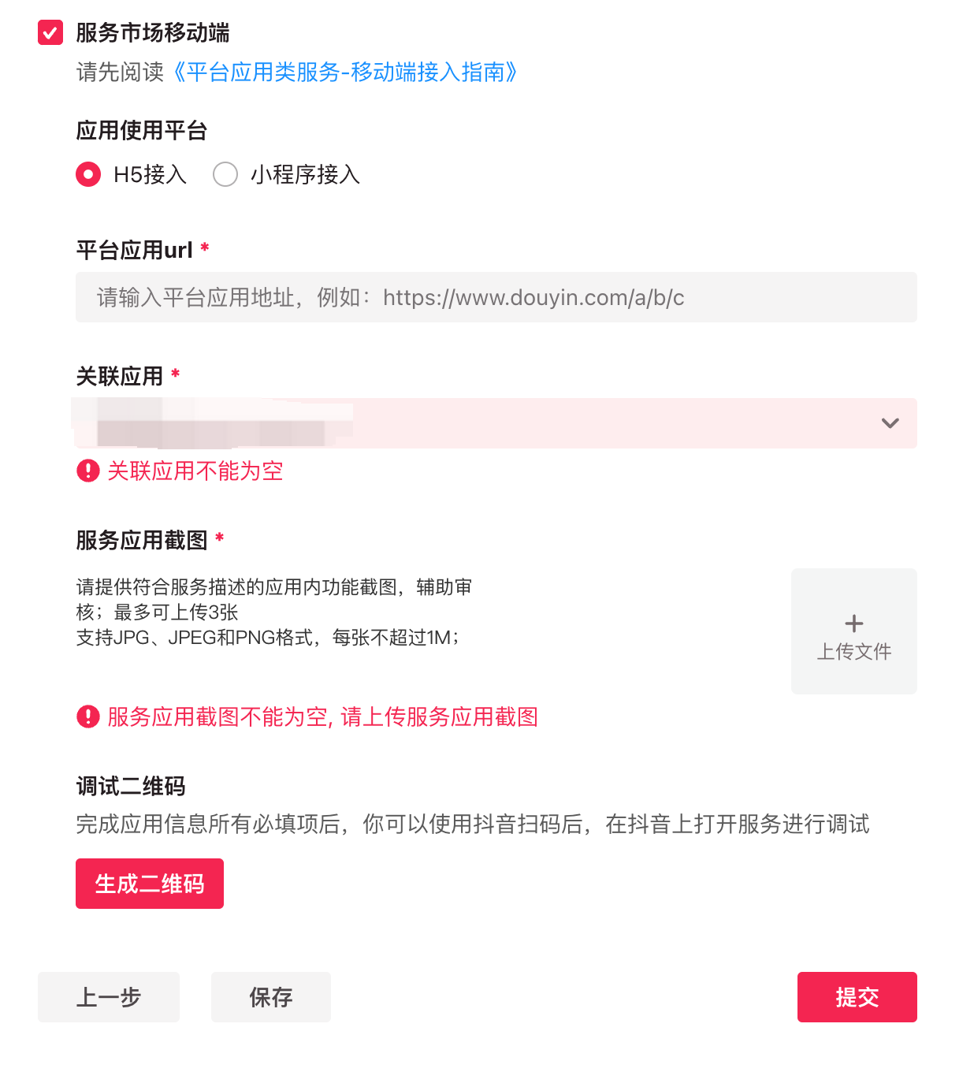Choose the 小程序接入 radio option
This screenshot has height=1072, width=974.
click(x=225, y=174)
